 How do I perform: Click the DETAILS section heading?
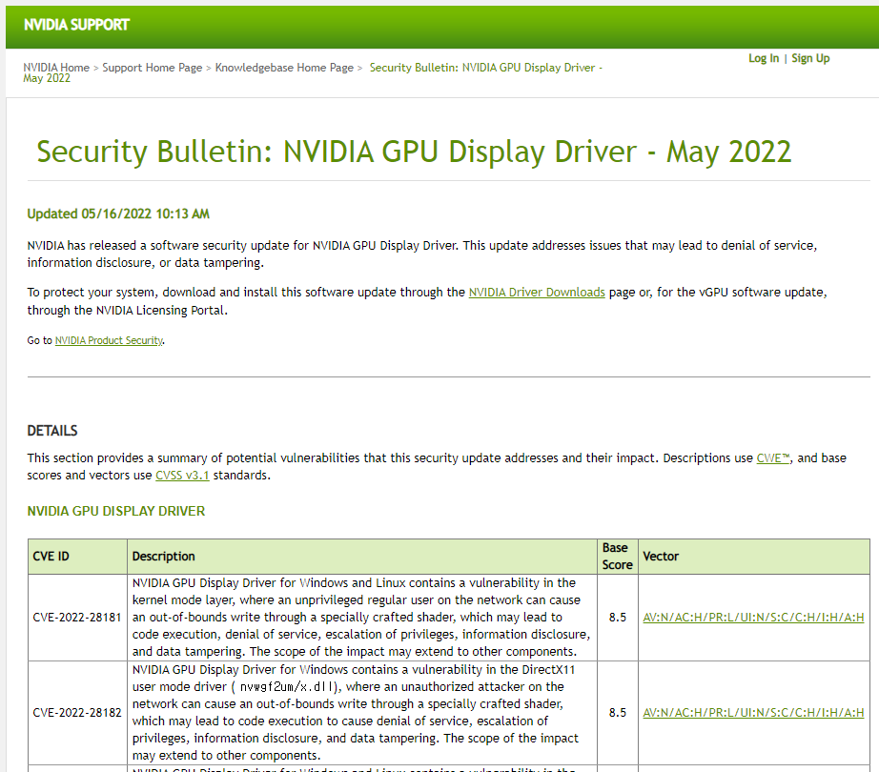pyautogui.click(x=52, y=431)
